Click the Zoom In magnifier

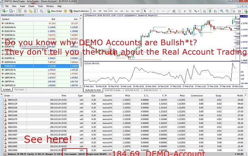[222, 11]
